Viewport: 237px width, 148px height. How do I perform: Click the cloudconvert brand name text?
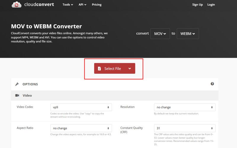click(39, 4)
